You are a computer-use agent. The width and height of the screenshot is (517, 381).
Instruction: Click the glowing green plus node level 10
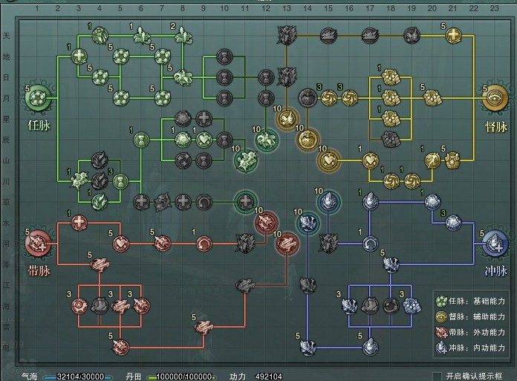tap(245, 201)
